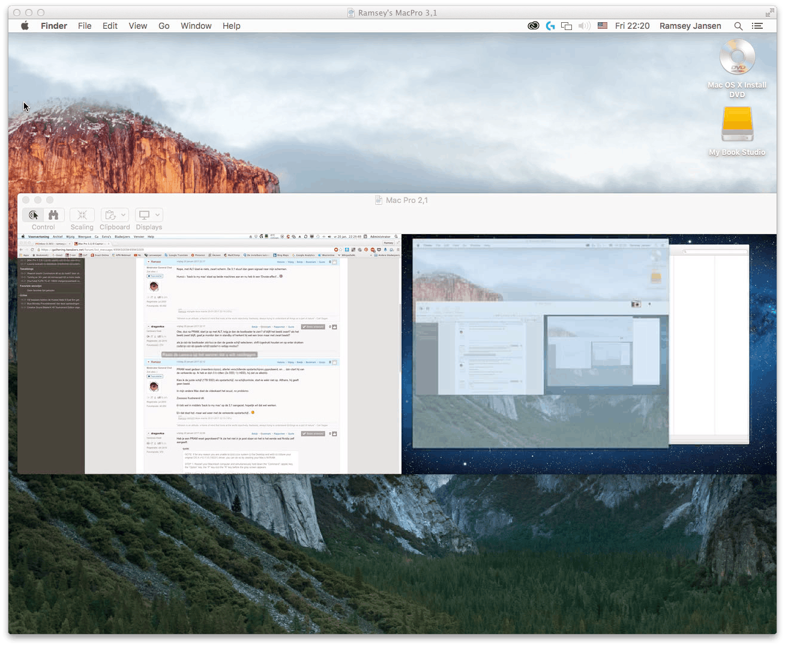Screen dimensions: 785x646
Task: Open Spotlight search next to Ramsey Jansen
Action: coord(738,26)
